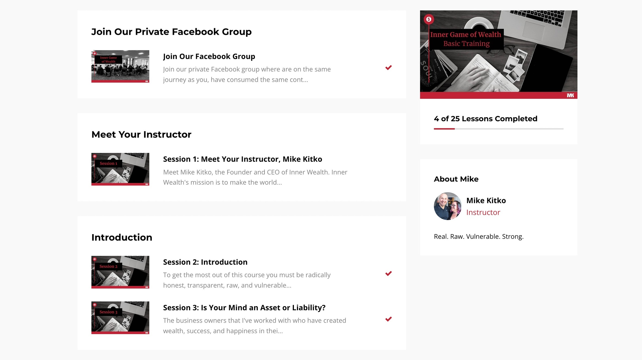Click the Mike Kitko instructor name

[x=486, y=201]
